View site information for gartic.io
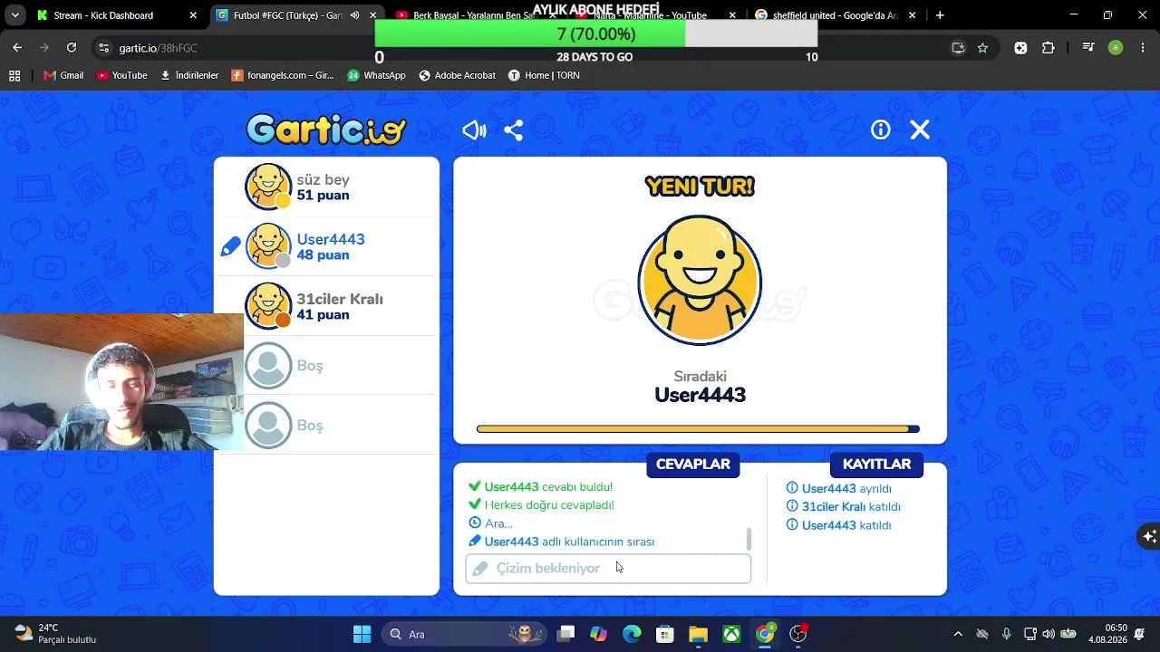The image size is (1160, 652). tap(103, 48)
